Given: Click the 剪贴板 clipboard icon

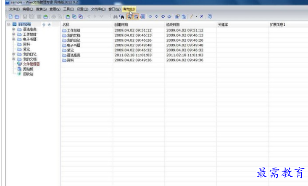Looking at the screenshot, I should coord(19,69).
